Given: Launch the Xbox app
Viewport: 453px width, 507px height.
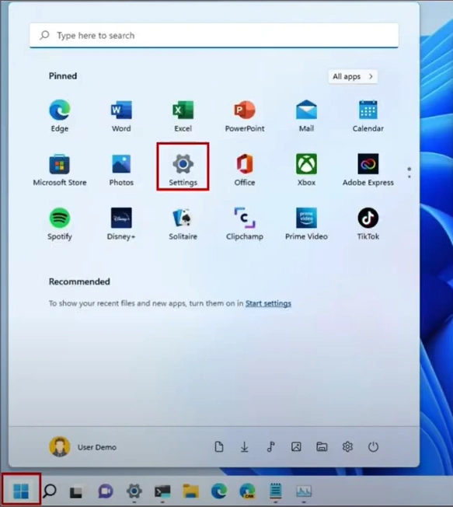Looking at the screenshot, I should (x=306, y=170).
